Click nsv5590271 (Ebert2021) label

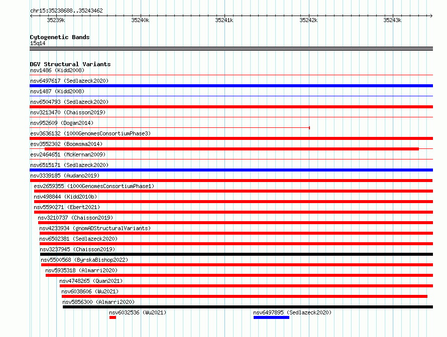tap(67, 207)
